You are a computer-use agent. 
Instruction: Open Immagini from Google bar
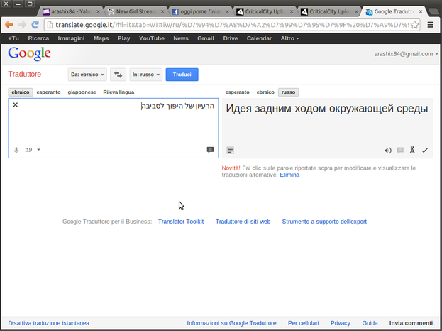pyautogui.click(x=71, y=38)
